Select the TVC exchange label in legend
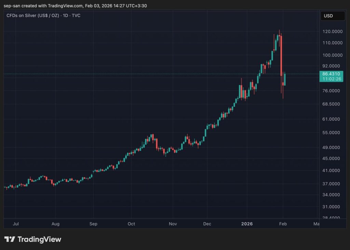The width and height of the screenshot is (350, 250). point(77,15)
